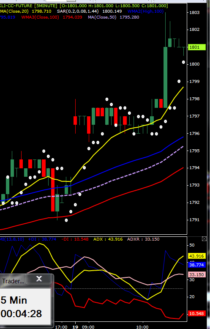Select the ADX : 43.916 label
The height and width of the screenshot is (329, 210).
108,239
